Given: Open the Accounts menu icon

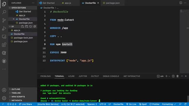Looking at the screenshot, I should tap(4, 90).
